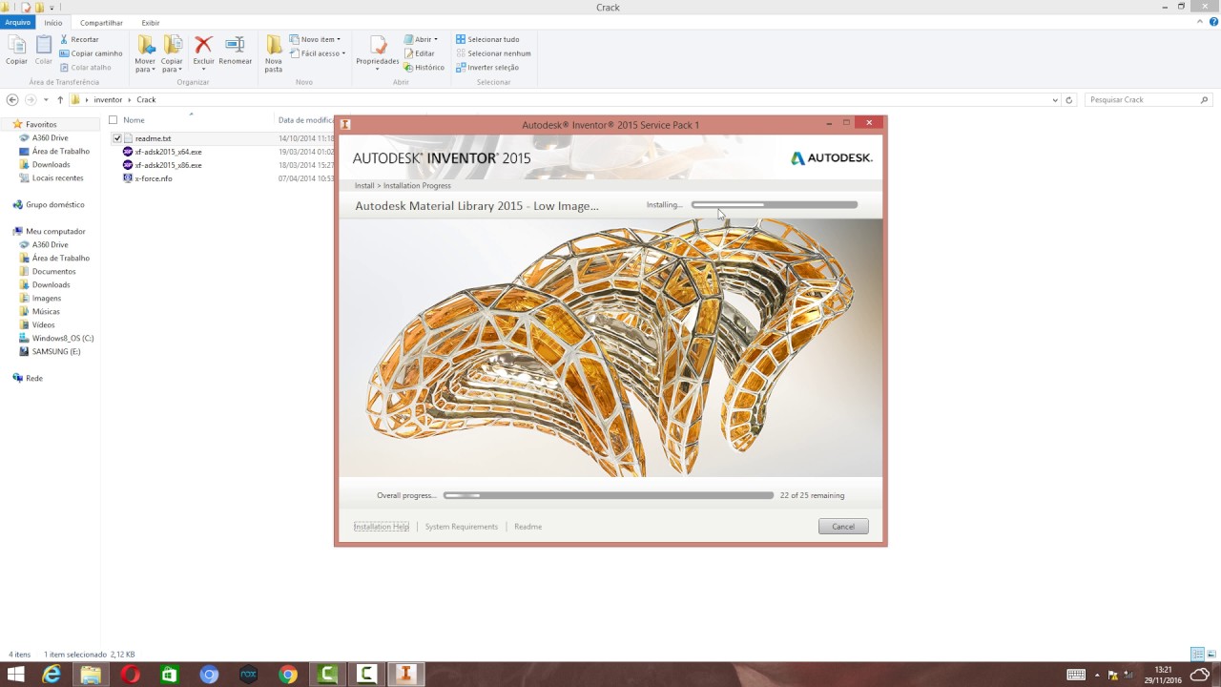Click Recortar scissors icon

[64, 39]
